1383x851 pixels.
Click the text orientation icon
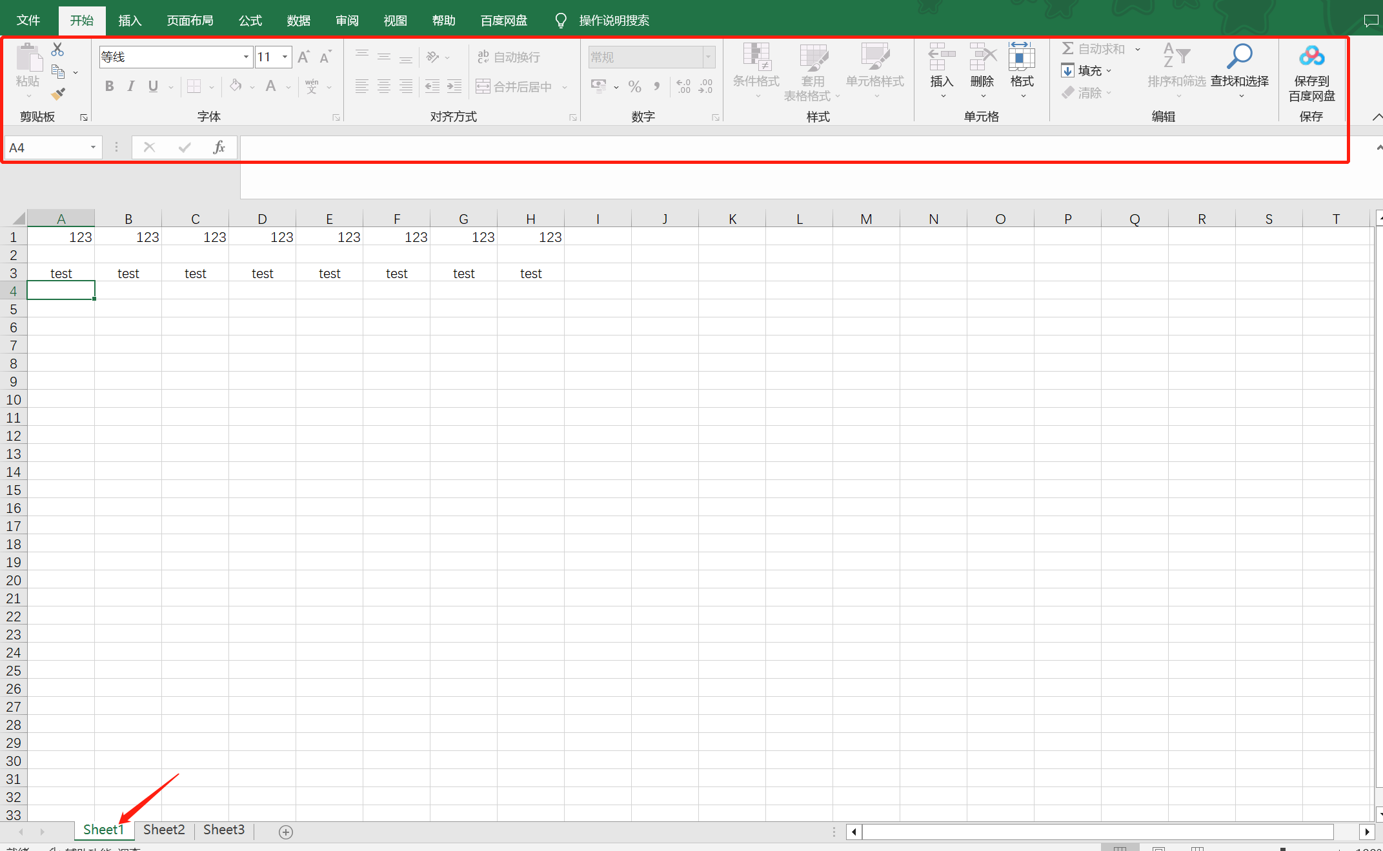[x=432, y=57]
